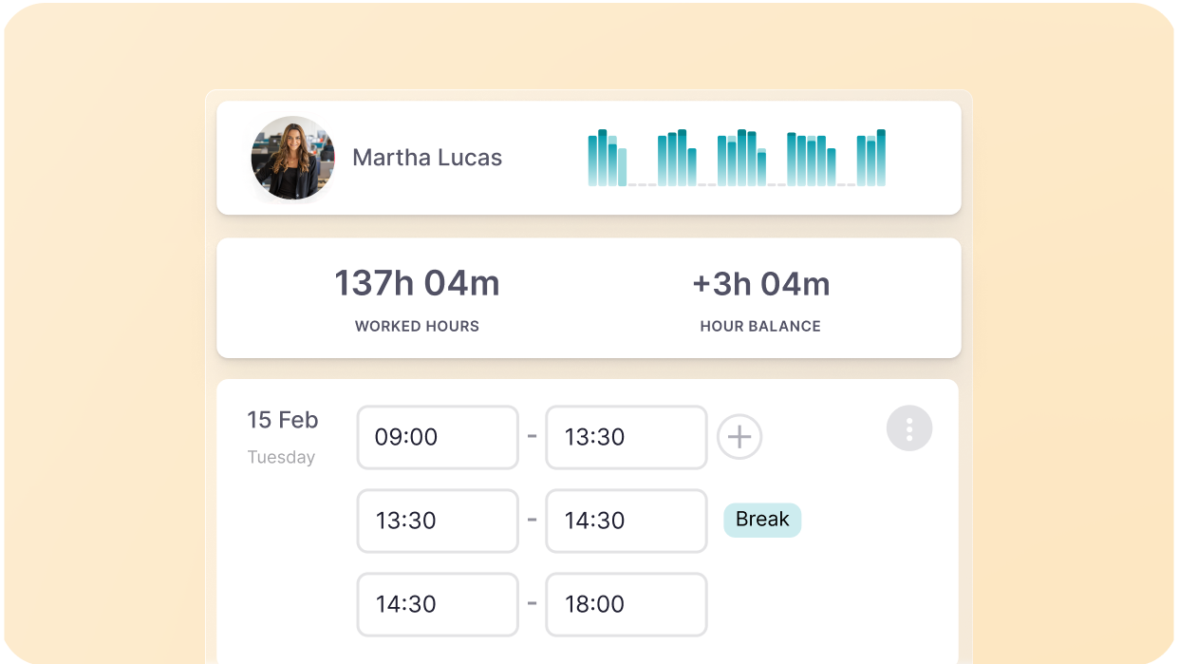Screen dimensions: 1179x664
Task: Click the last week's bars in chart
Action: (x=871, y=159)
